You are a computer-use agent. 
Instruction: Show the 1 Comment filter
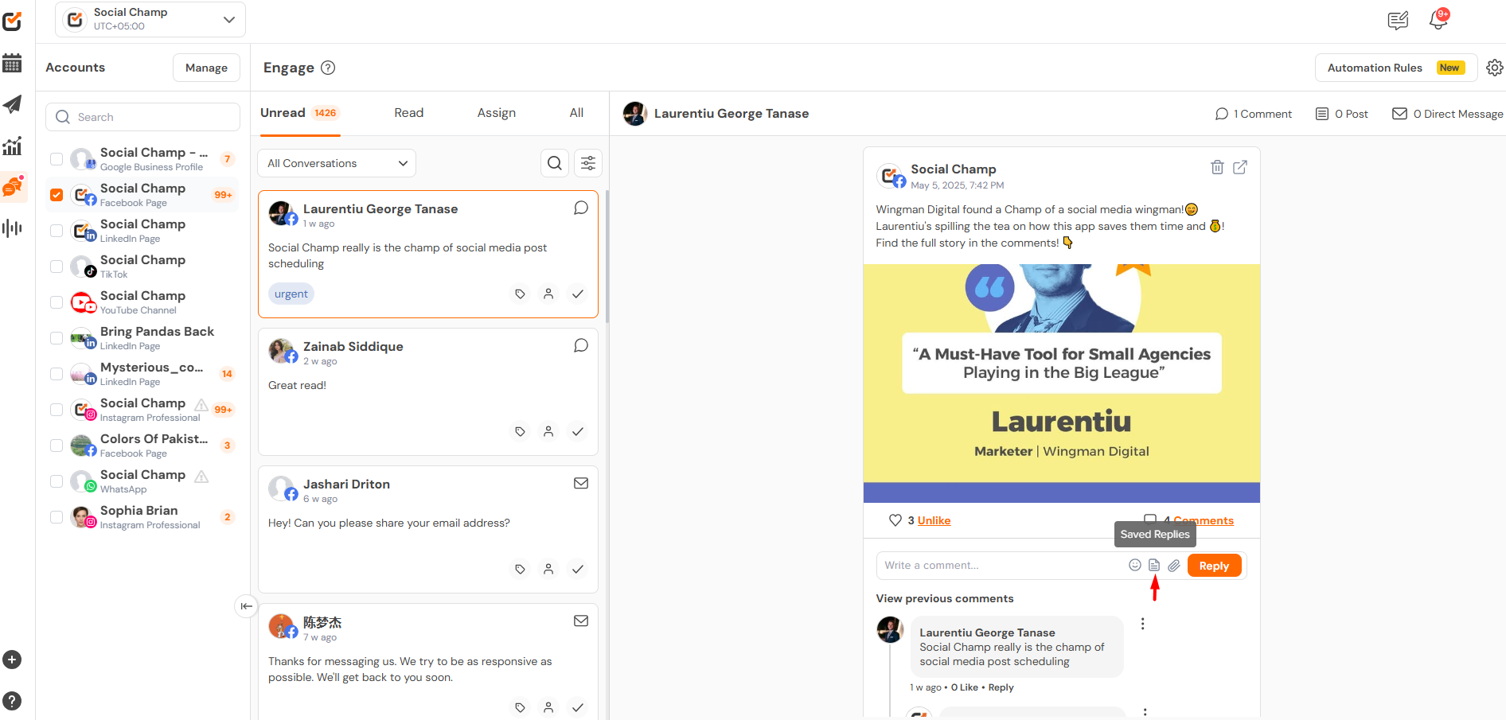click(1254, 114)
